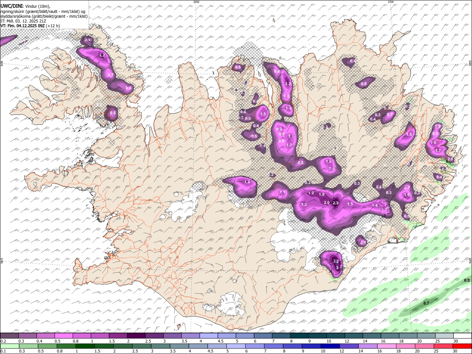This screenshot has width=472, height=354.
Task: Click the white 30 swatch in snow legend
Action: click(462, 336)
